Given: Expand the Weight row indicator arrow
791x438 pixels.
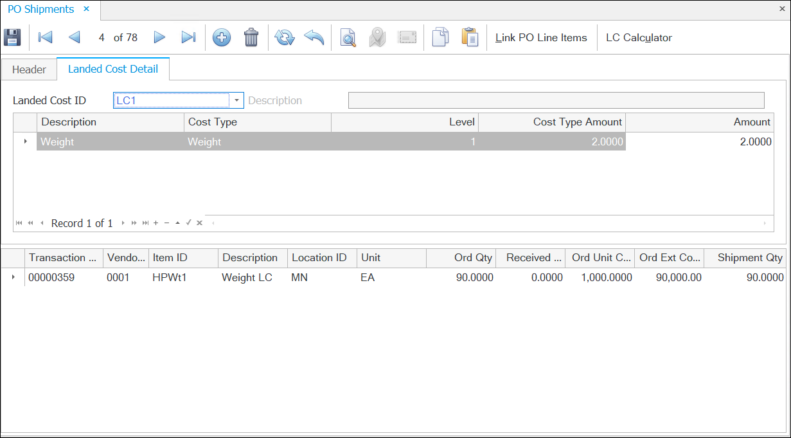Looking at the screenshot, I should (26, 141).
